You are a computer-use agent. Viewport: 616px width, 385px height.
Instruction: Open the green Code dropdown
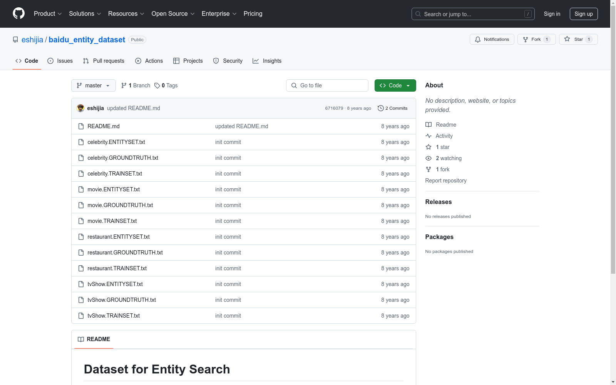(x=395, y=85)
